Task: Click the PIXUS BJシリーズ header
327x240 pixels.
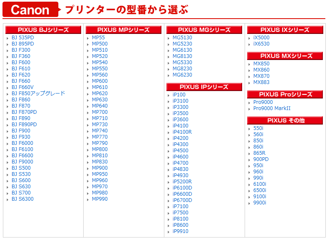Action: [43, 30]
